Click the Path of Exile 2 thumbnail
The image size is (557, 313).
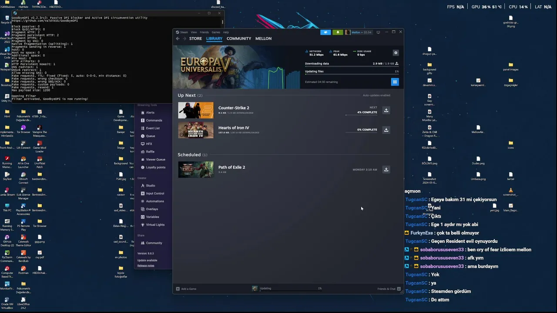point(196,170)
